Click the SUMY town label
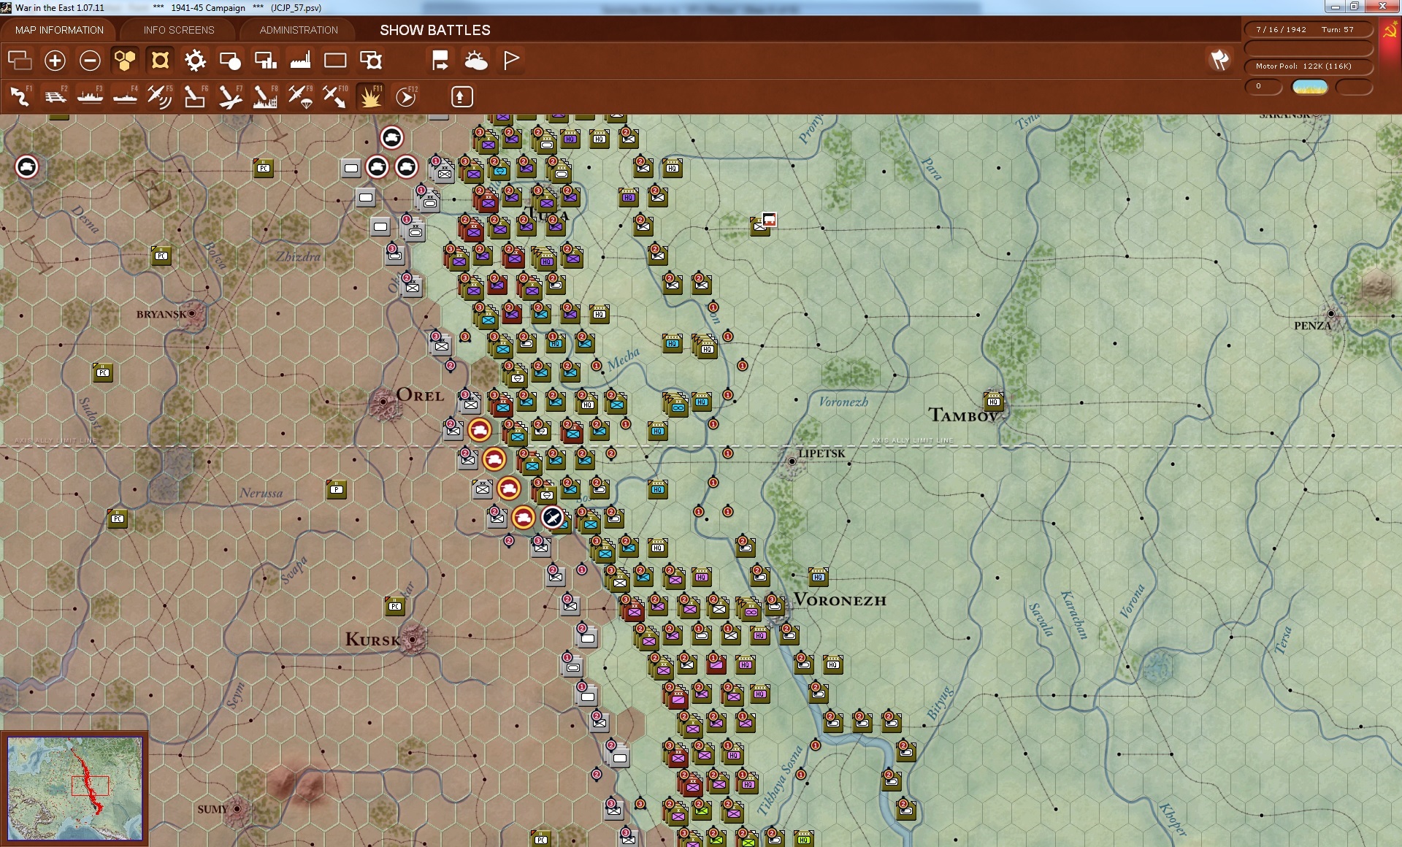Viewport: 1402px width, 847px height. point(212,809)
